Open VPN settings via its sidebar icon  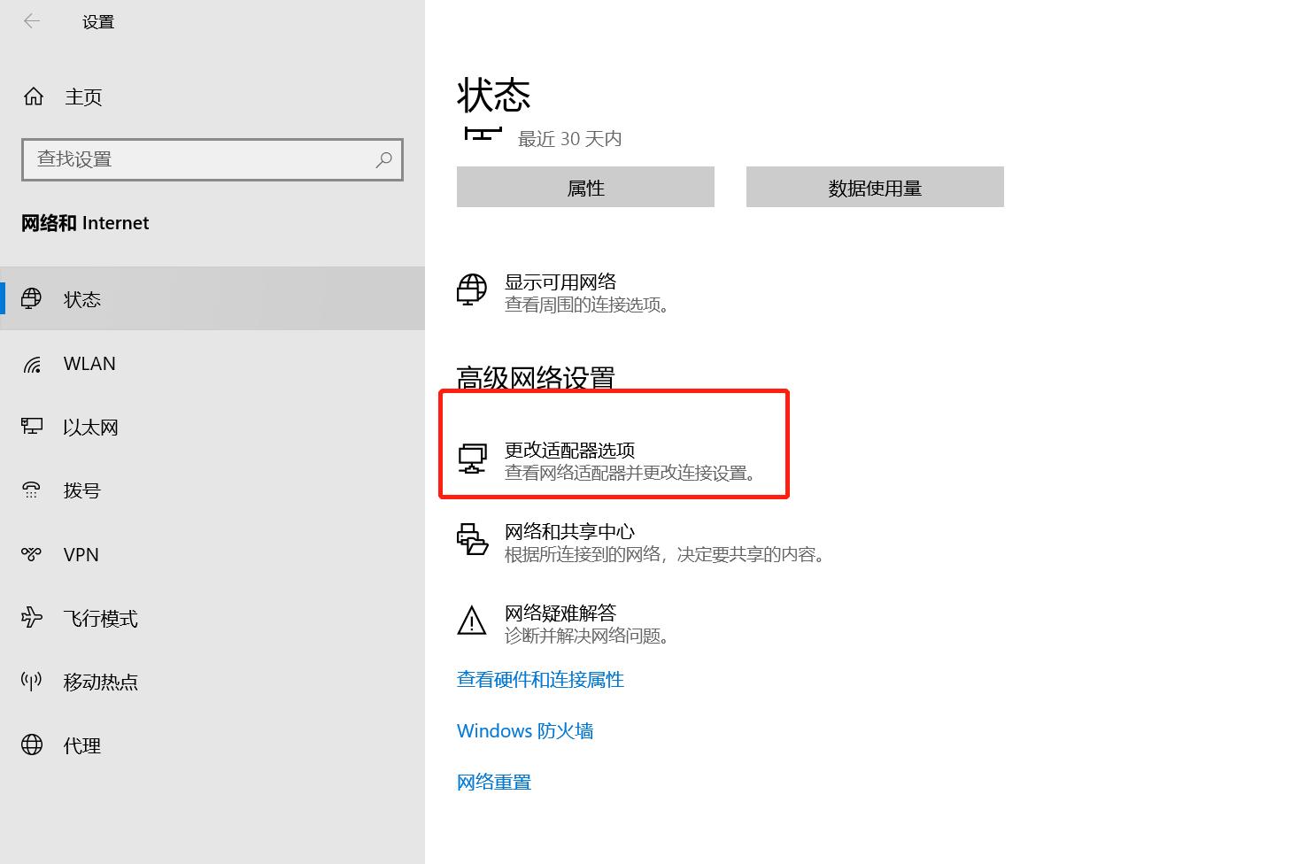(32, 554)
